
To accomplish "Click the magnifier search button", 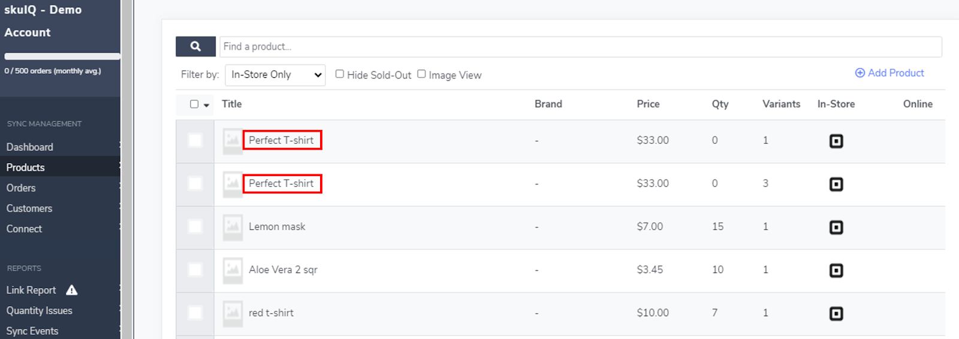I will [x=195, y=47].
